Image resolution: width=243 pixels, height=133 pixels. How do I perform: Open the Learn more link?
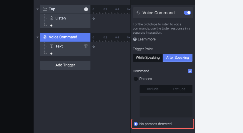click(x=146, y=39)
